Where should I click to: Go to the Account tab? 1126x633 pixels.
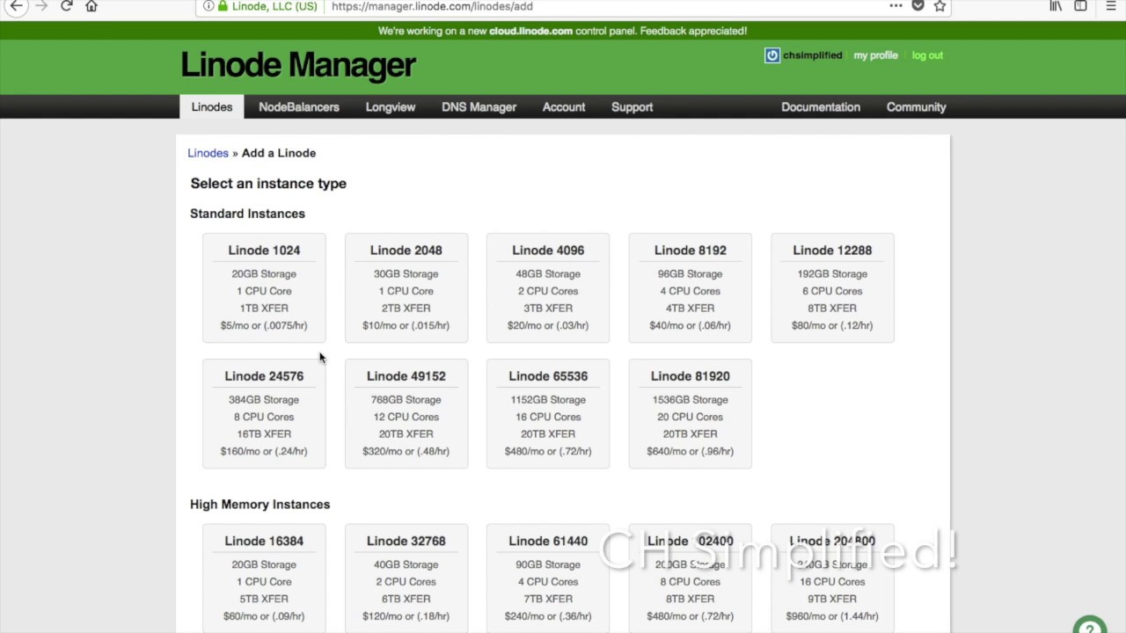point(564,107)
